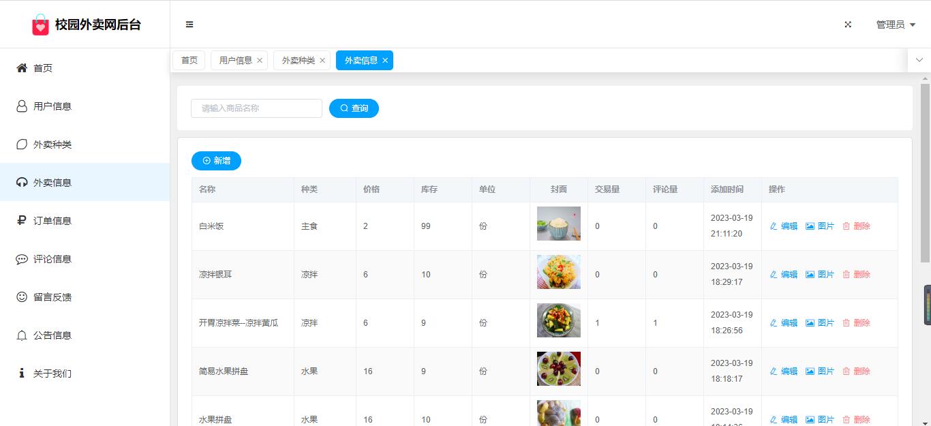This screenshot has height=426, width=931.
Task: Collapse the sidebar with hamburger icon
Action: (189, 25)
